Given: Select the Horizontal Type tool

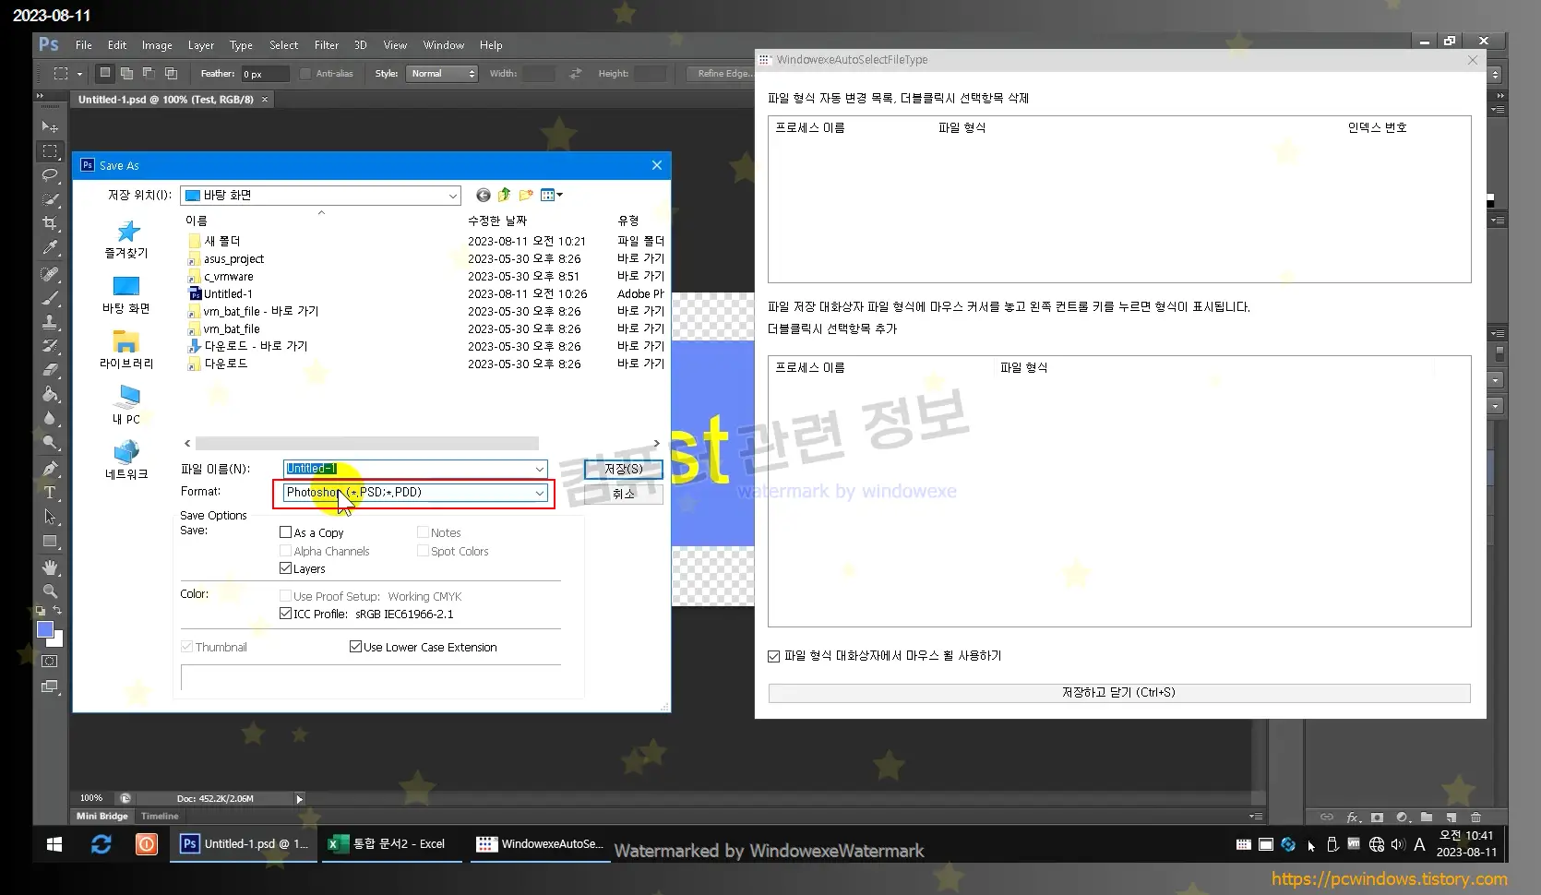Looking at the screenshot, I should pyautogui.click(x=50, y=493).
